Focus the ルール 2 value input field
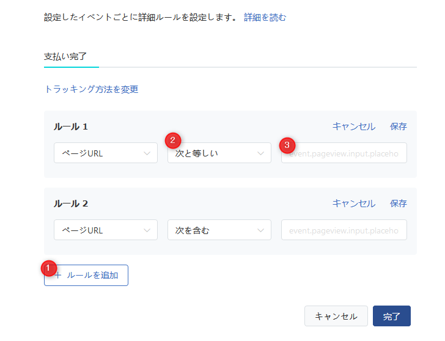This screenshot has width=445, height=341. (x=344, y=230)
